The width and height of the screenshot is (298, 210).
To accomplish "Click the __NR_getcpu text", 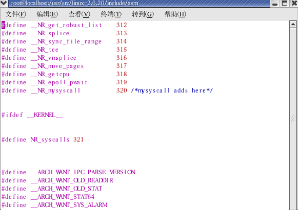I will click(50, 74).
